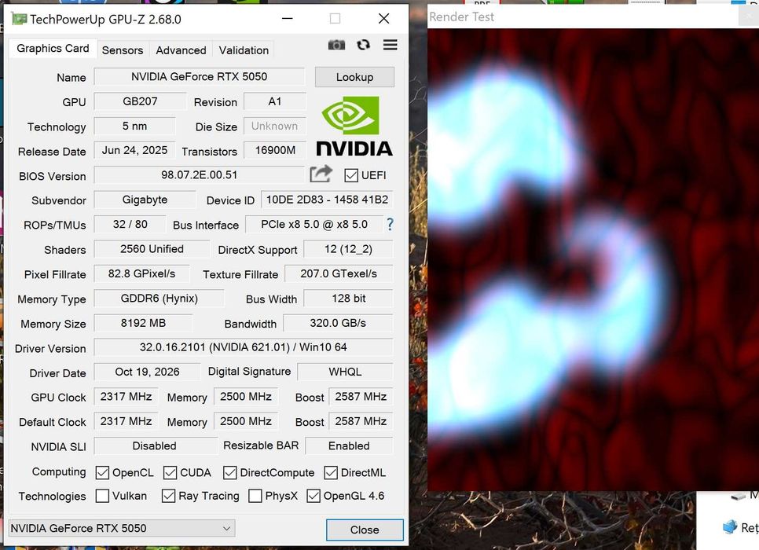Click the ROPs/TMUs value 32 / 80
The width and height of the screenshot is (759, 550).
130,224
